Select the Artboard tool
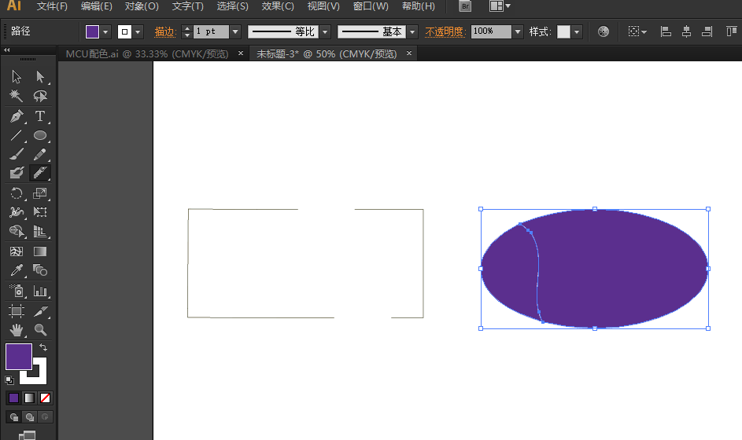This screenshot has height=440, width=742. point(17,310)
